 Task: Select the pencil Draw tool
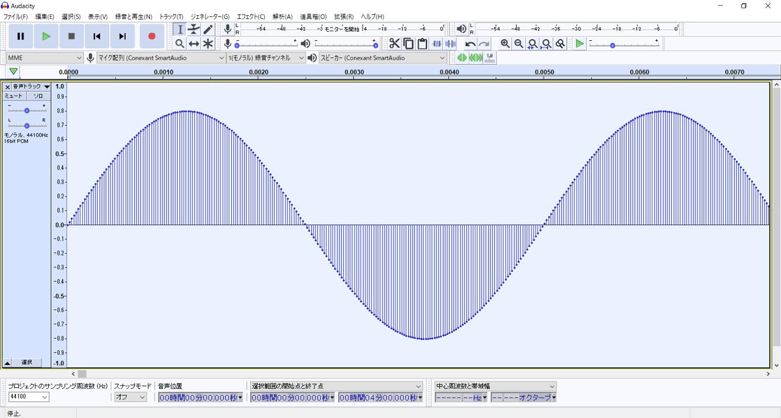pyautogui.click(x=208, y=29)
